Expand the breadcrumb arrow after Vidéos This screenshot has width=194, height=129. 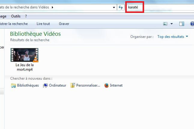53,7
